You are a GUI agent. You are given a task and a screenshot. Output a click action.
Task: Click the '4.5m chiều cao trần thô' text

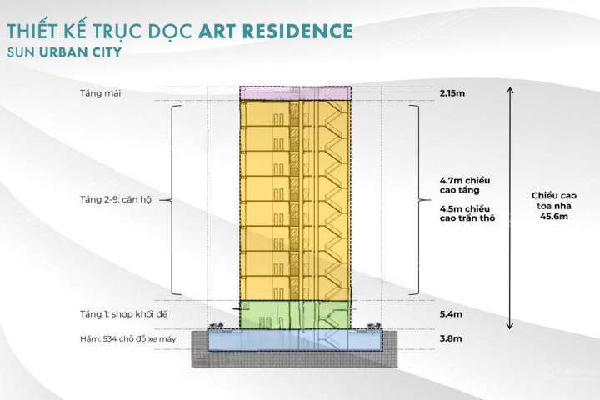(x=467, y=213)
